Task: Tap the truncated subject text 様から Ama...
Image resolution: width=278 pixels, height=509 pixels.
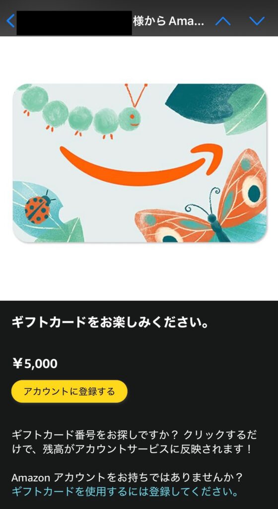Action: tap(168, 21)
